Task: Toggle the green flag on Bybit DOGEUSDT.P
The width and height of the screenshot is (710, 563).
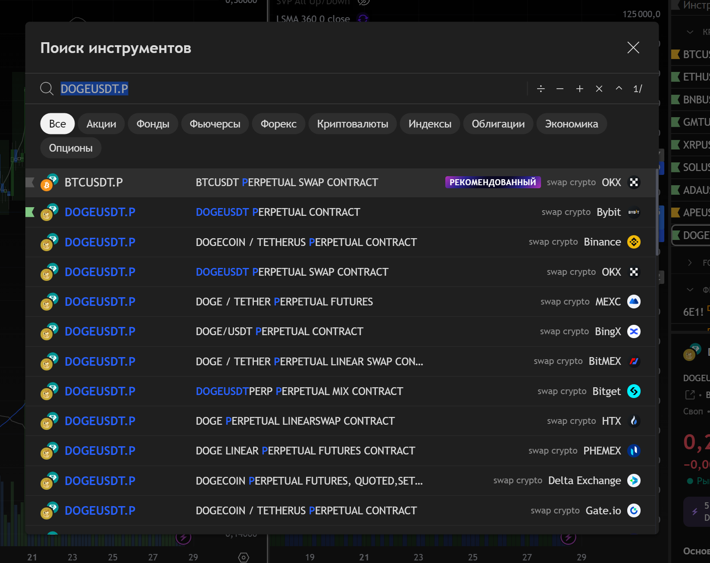Action: pyautogui.click(x=30, y=212)
